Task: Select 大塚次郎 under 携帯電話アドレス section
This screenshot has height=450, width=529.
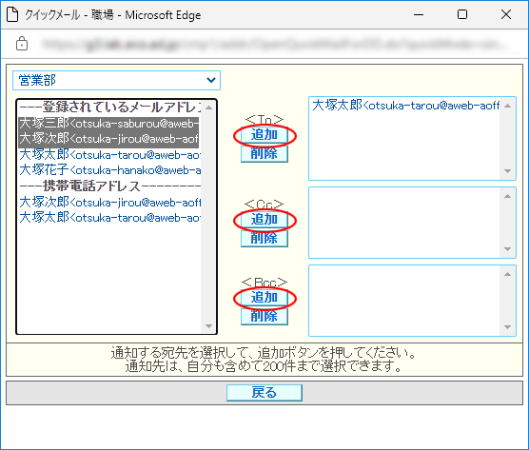Action: [x=109, y=202]
